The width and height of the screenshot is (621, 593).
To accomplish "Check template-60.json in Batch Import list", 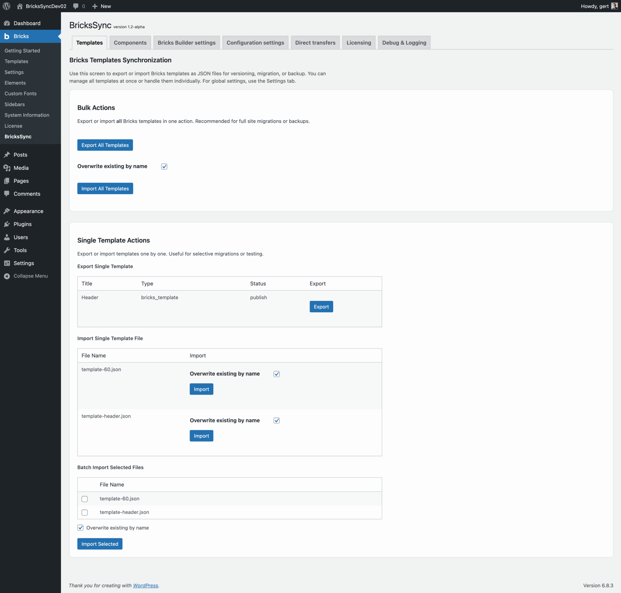I will (x=84, y=499).
